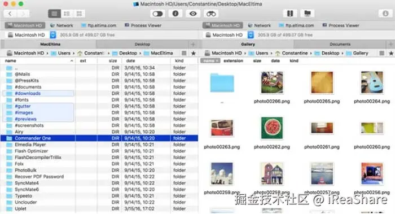Image resolution: width=395 pixels, height=214 pixels.
Task: Click the share folder toolbar icon
Action: point(308,14)
